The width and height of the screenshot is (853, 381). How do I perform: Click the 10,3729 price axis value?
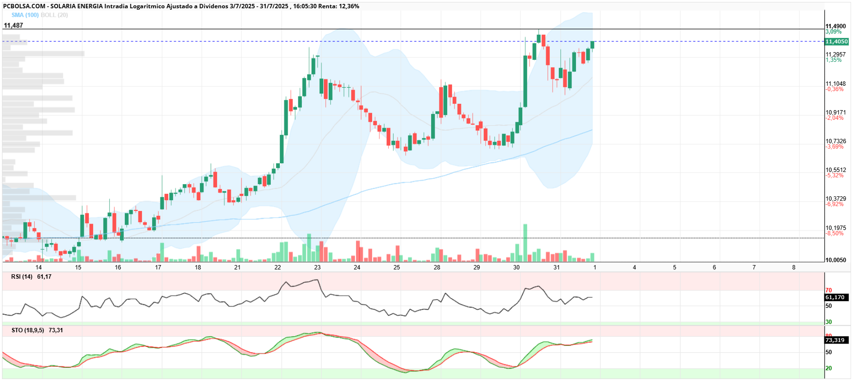[835, 199]
